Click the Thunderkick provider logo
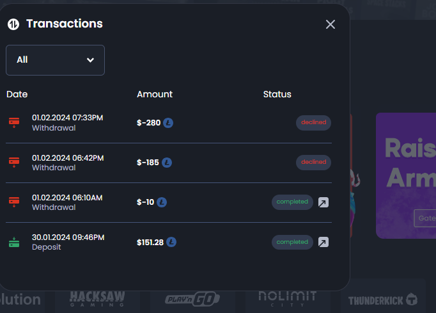 coord(382,299)
